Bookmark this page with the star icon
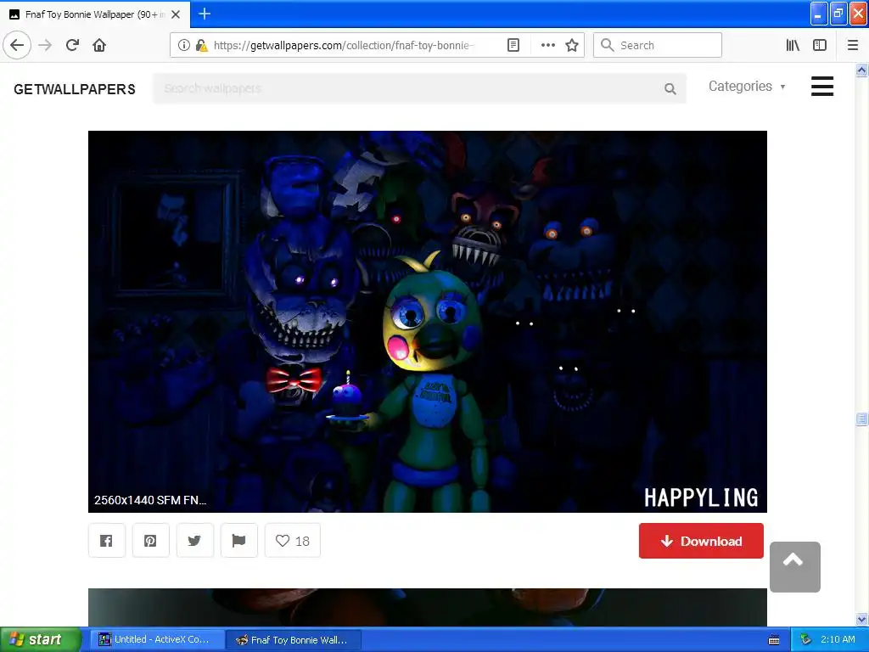Viewport: 869px width, 652px height. click(572, 45)
